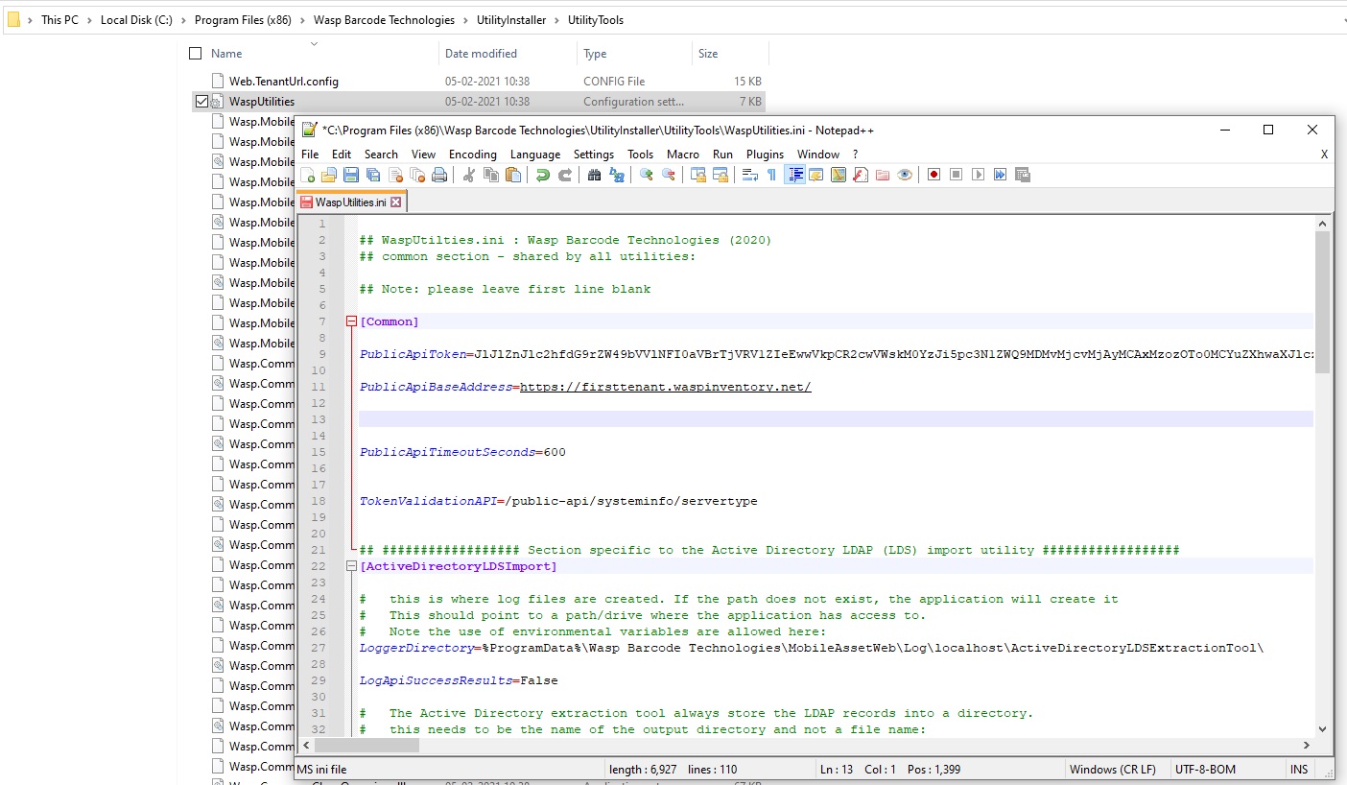Close the WaspUtilities.ini tab with red X
1347x785 pixels.
pyautogui.click(x=396, y=202)
